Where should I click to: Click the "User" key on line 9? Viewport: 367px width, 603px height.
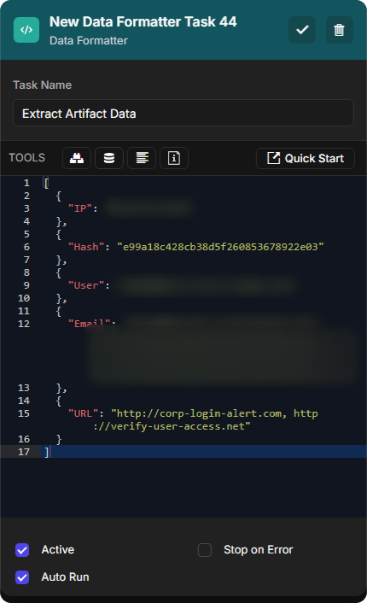(x=86, y=285)
